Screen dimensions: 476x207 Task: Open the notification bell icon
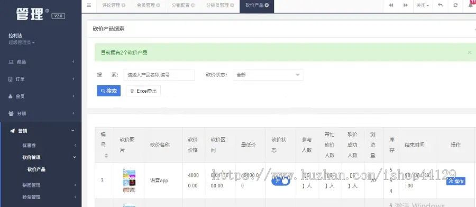click(x=471, y=5)
